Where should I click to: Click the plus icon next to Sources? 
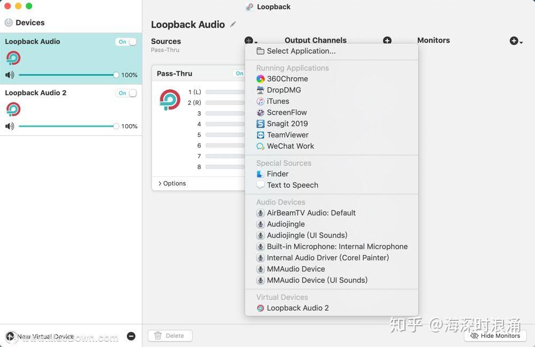(249, 40)
